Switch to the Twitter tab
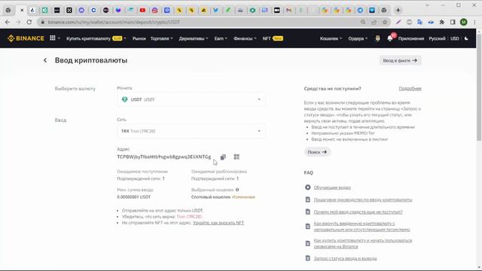This screenshot has width=482, height=271. [216, 10]
